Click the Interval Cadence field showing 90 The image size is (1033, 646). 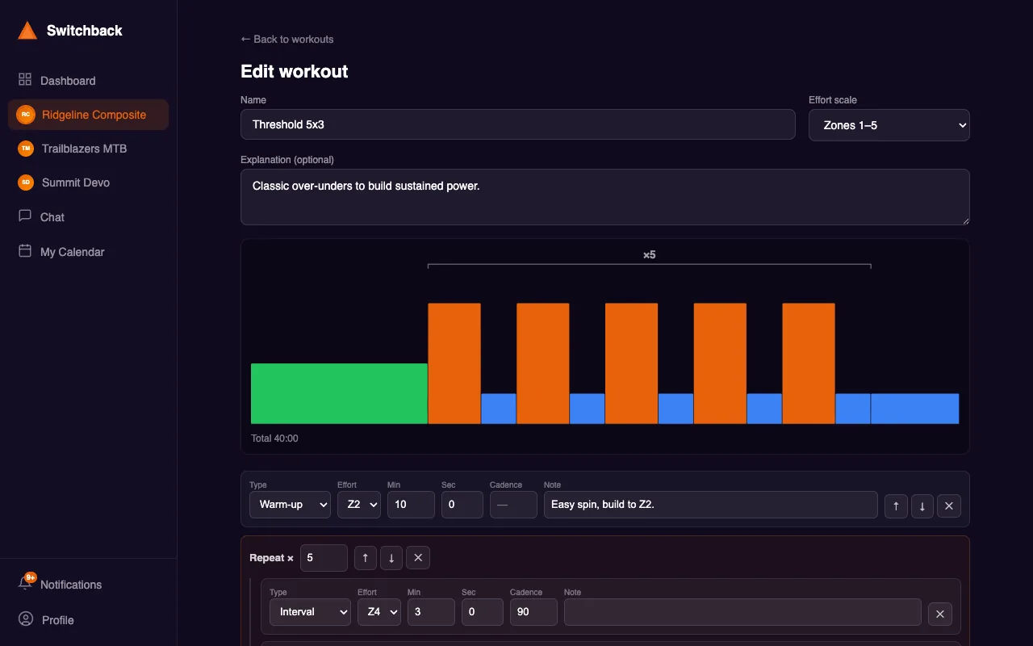[x=533, y=612]
